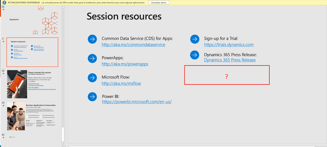The height and width of the screenshot is (147, 327).
Task: Click arrow icon beside Common Data Service
Action: pyautogui.click(x=92, y=39)
